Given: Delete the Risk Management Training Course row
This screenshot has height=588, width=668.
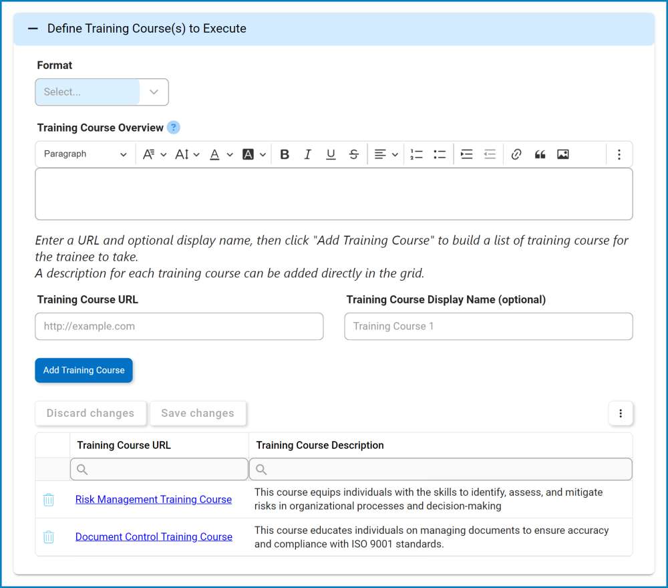Looking at the screenshot, I should click(x=48, y=499).
